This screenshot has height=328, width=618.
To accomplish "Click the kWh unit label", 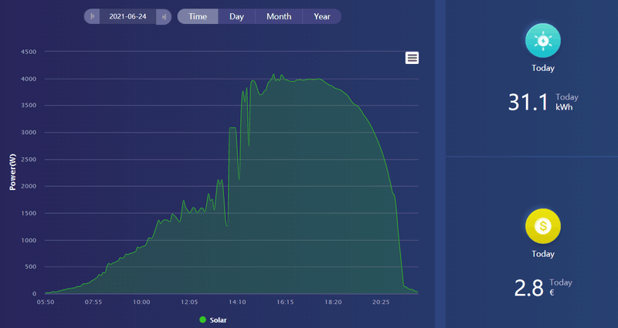I will tap(564, 107).
